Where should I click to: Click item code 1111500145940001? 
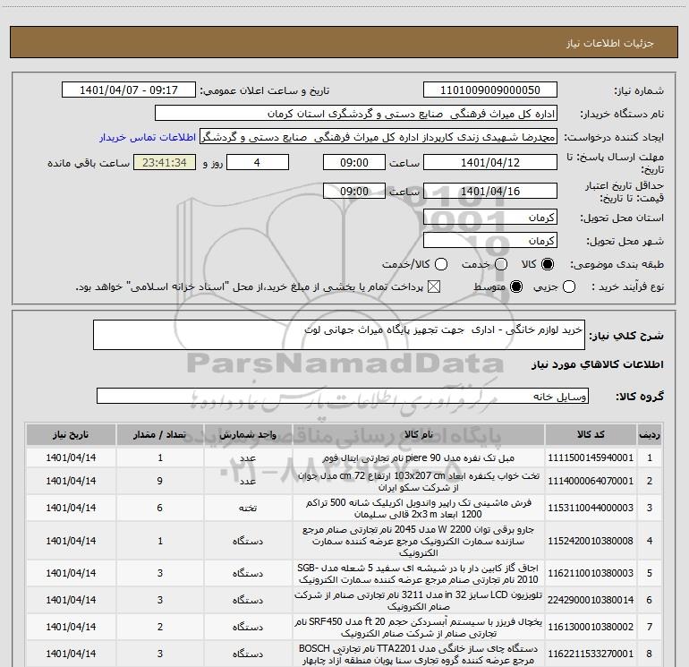(591, 457)
